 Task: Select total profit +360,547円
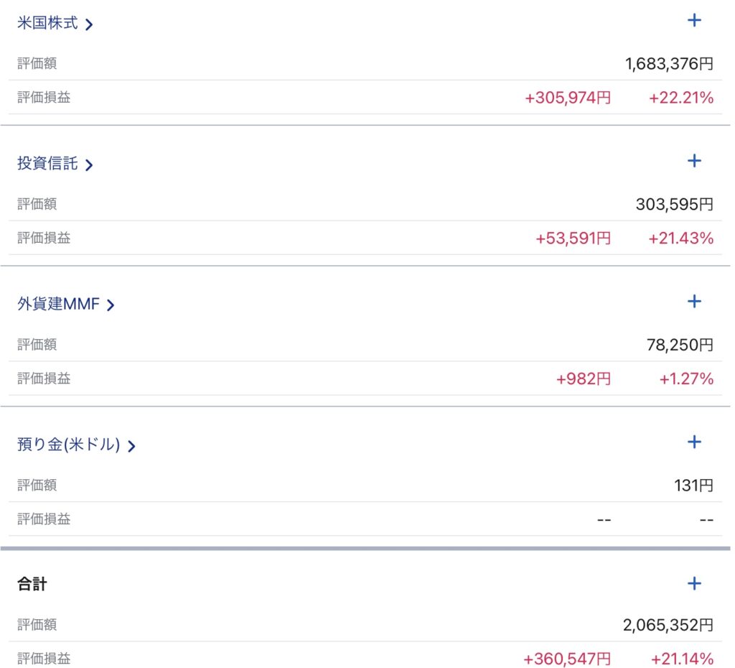[567, 659]
